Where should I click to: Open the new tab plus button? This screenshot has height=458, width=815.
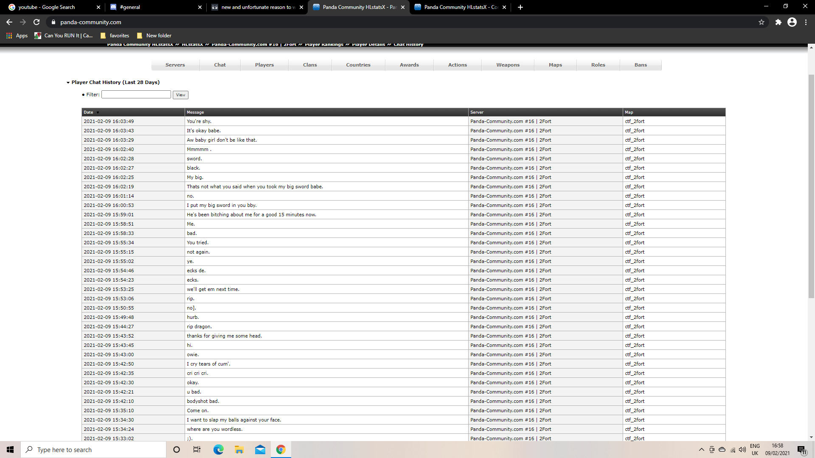[520, 7]
